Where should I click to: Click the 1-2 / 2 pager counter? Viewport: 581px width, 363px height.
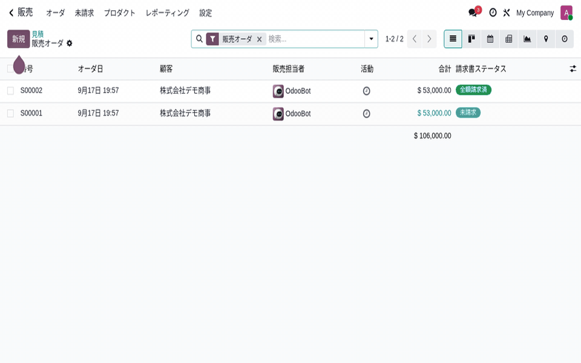[394, 39]
